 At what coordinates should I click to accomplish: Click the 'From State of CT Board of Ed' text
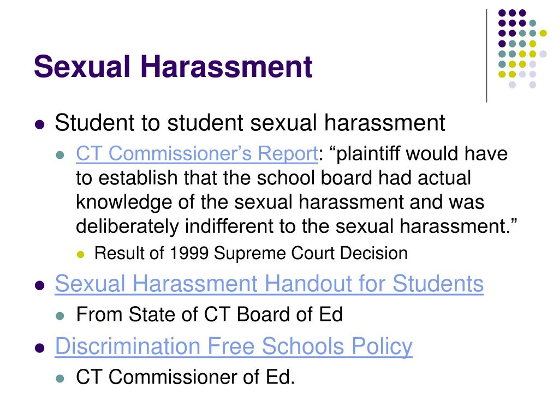(209, 315)
